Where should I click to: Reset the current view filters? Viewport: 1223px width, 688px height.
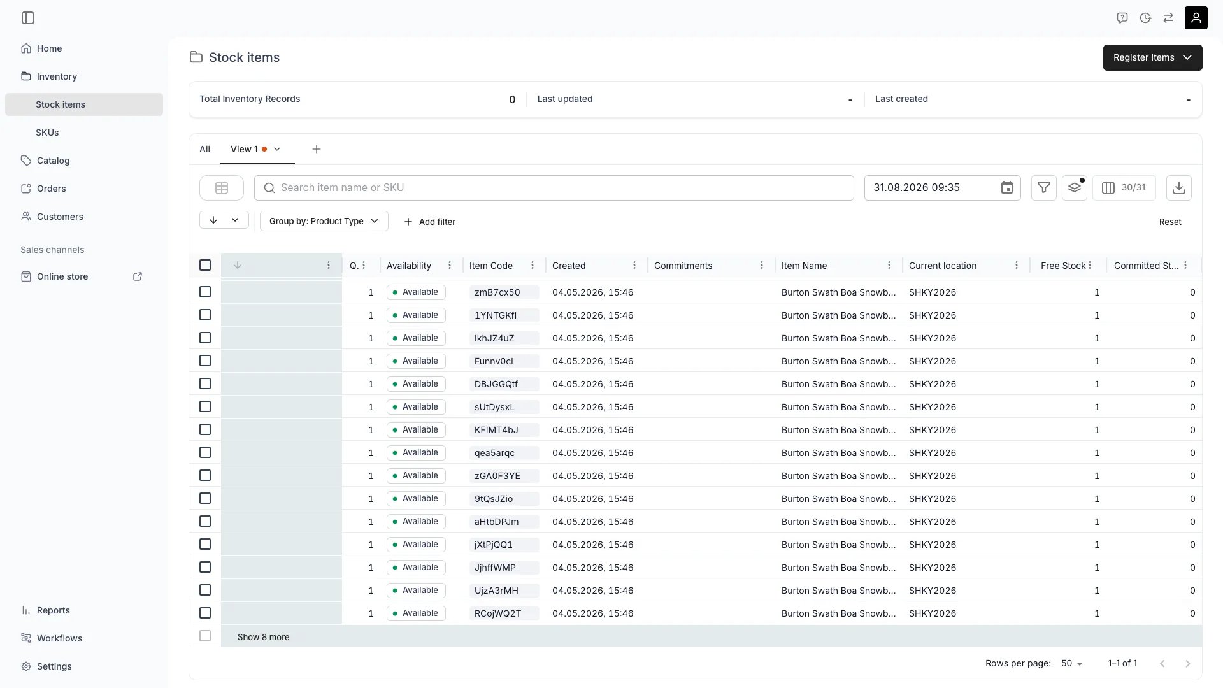tap(1170, 222)
